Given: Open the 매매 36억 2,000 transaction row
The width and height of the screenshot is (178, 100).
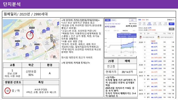Looking at the screenshot, I should tap(156, 97).
